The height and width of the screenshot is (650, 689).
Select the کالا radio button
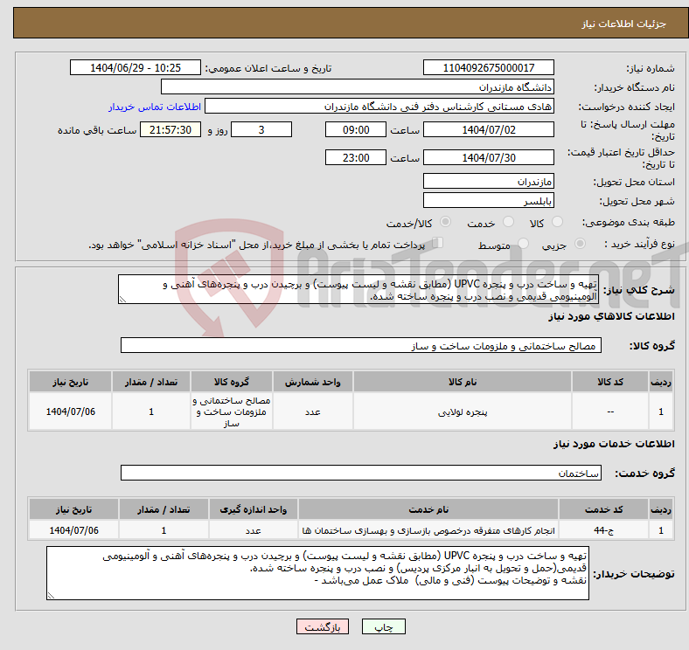point(557,222)
